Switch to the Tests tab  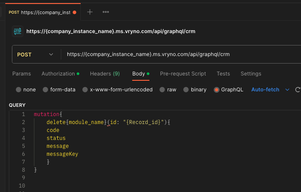click(223, 74)
